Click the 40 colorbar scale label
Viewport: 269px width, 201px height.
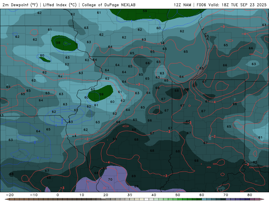click(154, 195)
